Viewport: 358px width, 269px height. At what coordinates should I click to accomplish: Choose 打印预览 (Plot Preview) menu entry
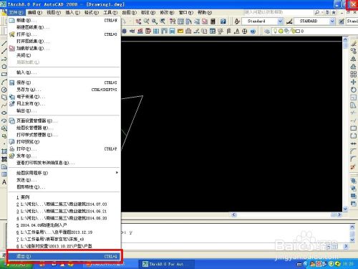64,142
